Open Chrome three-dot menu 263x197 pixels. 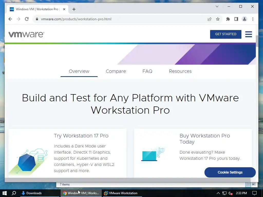(253, 19)
